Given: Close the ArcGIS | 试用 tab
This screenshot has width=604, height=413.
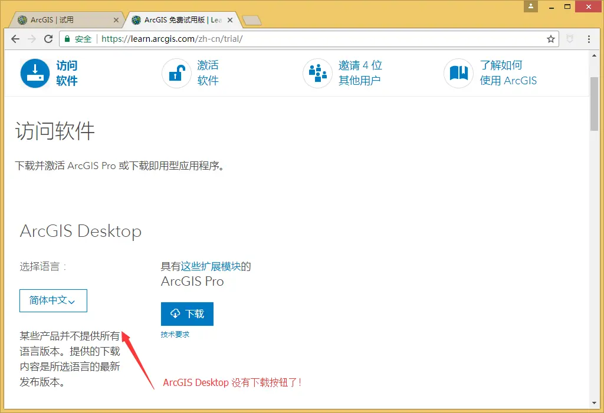Looking at the screenshot, I should (x=116, y=20).
